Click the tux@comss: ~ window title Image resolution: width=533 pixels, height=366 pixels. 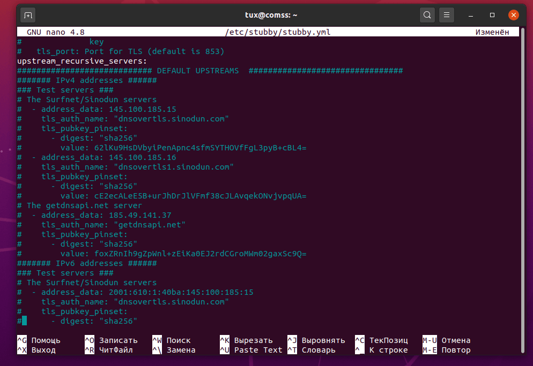(271, 15)
